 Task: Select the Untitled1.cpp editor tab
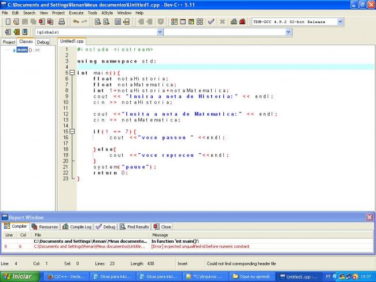click(72, 41)
